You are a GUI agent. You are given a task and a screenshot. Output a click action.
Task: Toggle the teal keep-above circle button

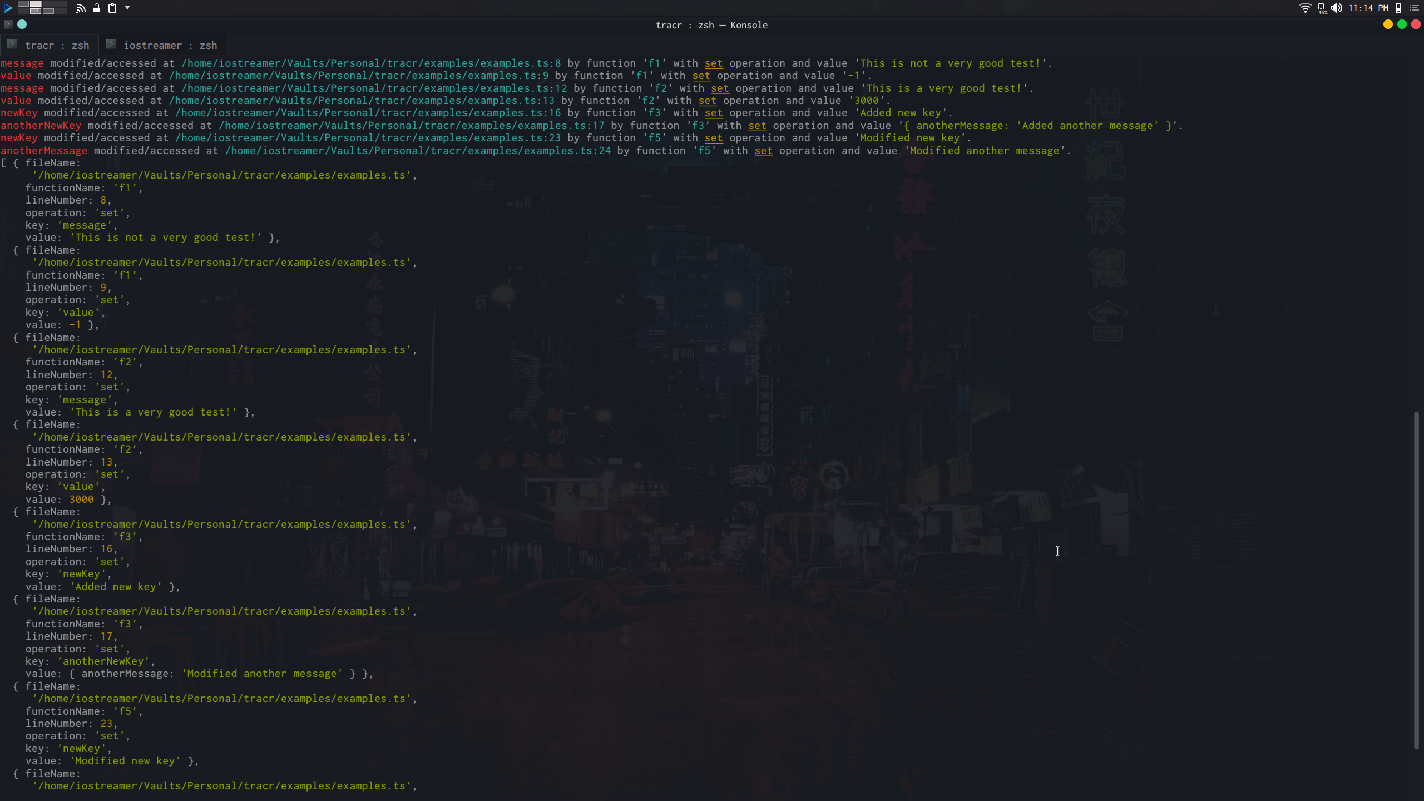22,24
